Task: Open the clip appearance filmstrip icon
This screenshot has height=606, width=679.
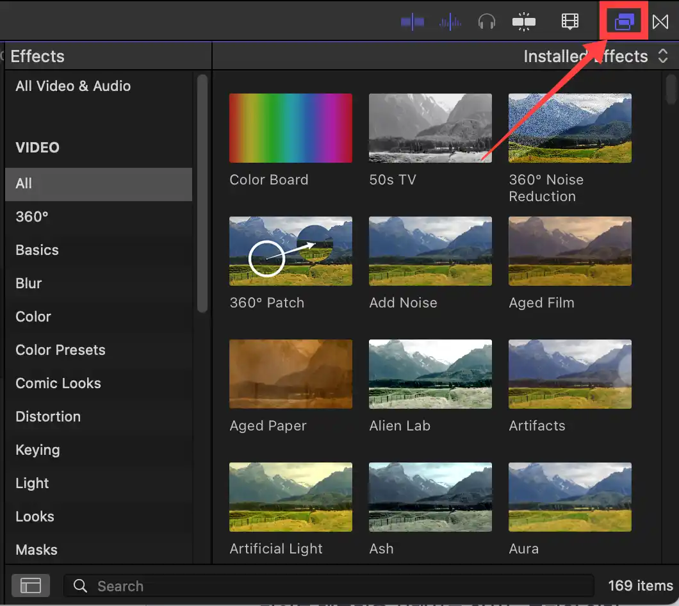Action: 570,21
